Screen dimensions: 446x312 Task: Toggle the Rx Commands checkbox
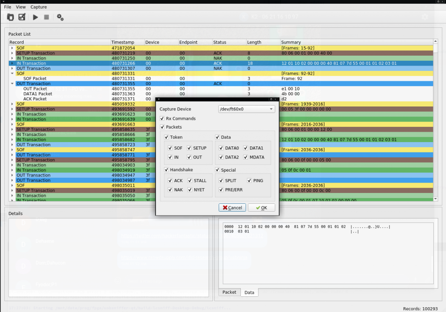162,118
